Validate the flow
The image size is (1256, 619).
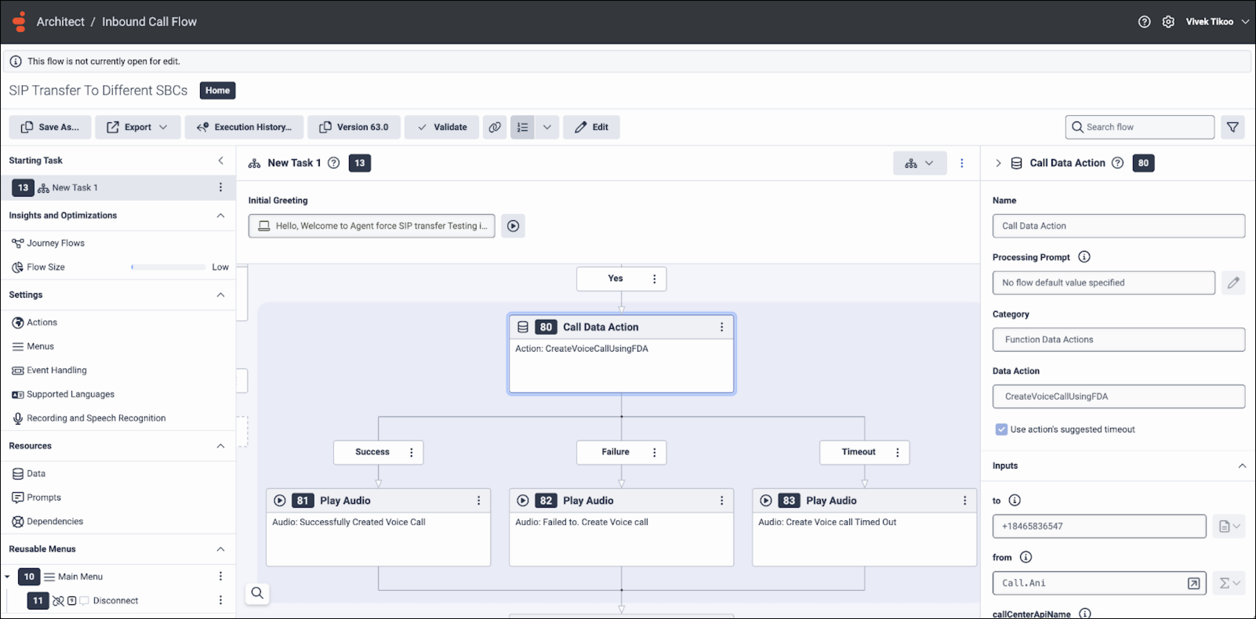click(x=441, y=127)
